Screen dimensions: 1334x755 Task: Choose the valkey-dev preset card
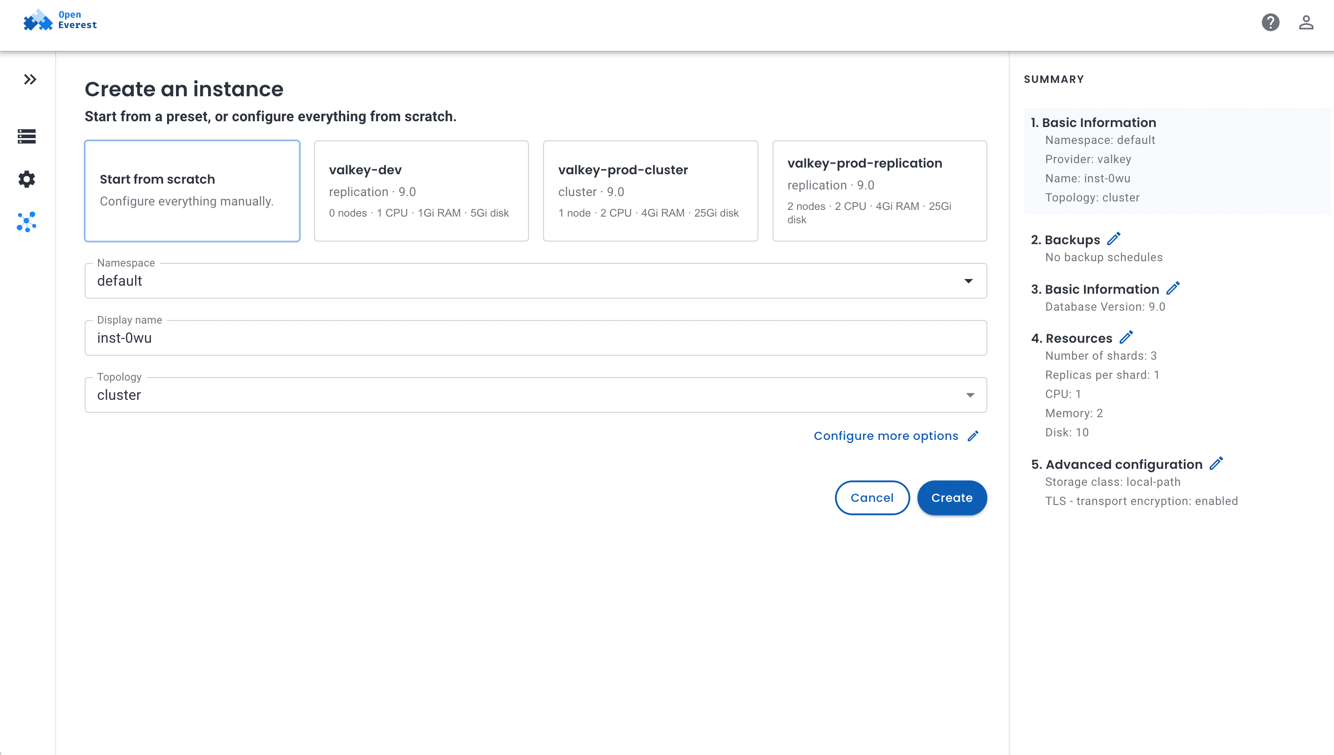[x=421, y=191]
